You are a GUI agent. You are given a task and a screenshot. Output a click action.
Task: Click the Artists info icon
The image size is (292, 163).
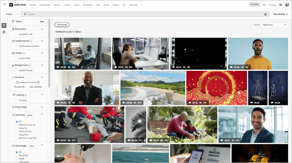click(24, 53)
